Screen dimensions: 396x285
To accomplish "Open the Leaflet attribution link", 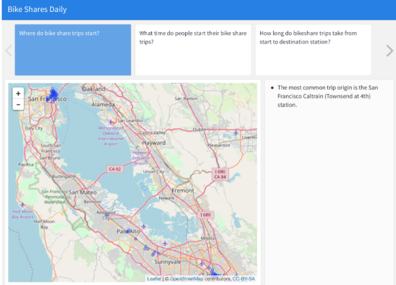I will click(x=154, y=279).
